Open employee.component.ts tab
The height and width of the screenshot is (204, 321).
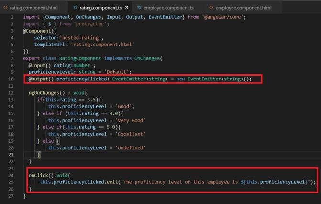tap(166, 8)
